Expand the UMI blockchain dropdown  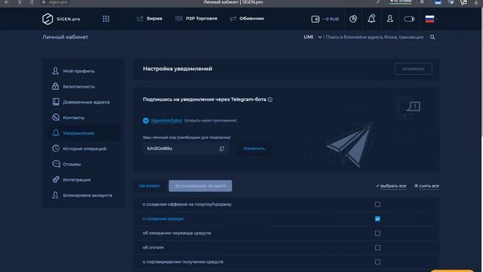click(x=312, y=37)
